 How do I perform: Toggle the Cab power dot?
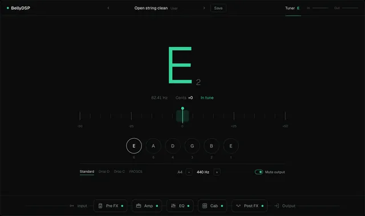pos(222,206)
